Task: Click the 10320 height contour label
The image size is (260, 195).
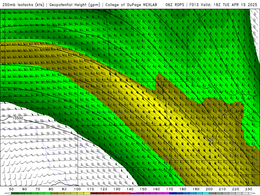Action: [47, 48]
